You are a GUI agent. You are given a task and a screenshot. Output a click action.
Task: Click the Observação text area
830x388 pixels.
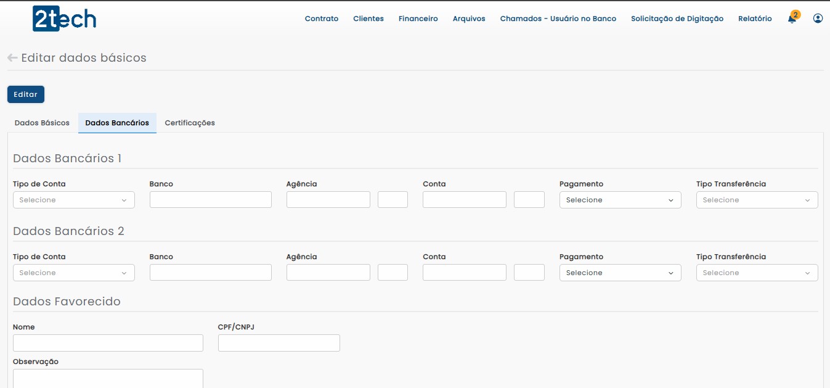click(x=108, y=378)
